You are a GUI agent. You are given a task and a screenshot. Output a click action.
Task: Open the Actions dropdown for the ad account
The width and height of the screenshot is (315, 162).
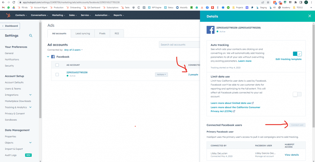coord(161,74)
